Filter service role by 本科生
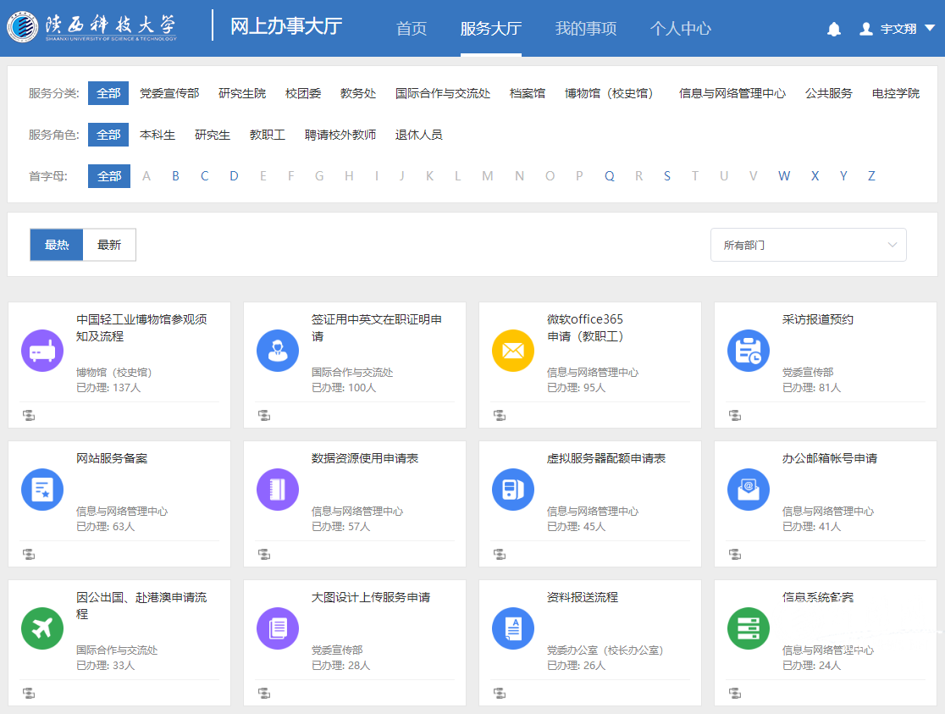Image resolution: width=945 pixels, height=714 pixels. click(x=157, y=135)
